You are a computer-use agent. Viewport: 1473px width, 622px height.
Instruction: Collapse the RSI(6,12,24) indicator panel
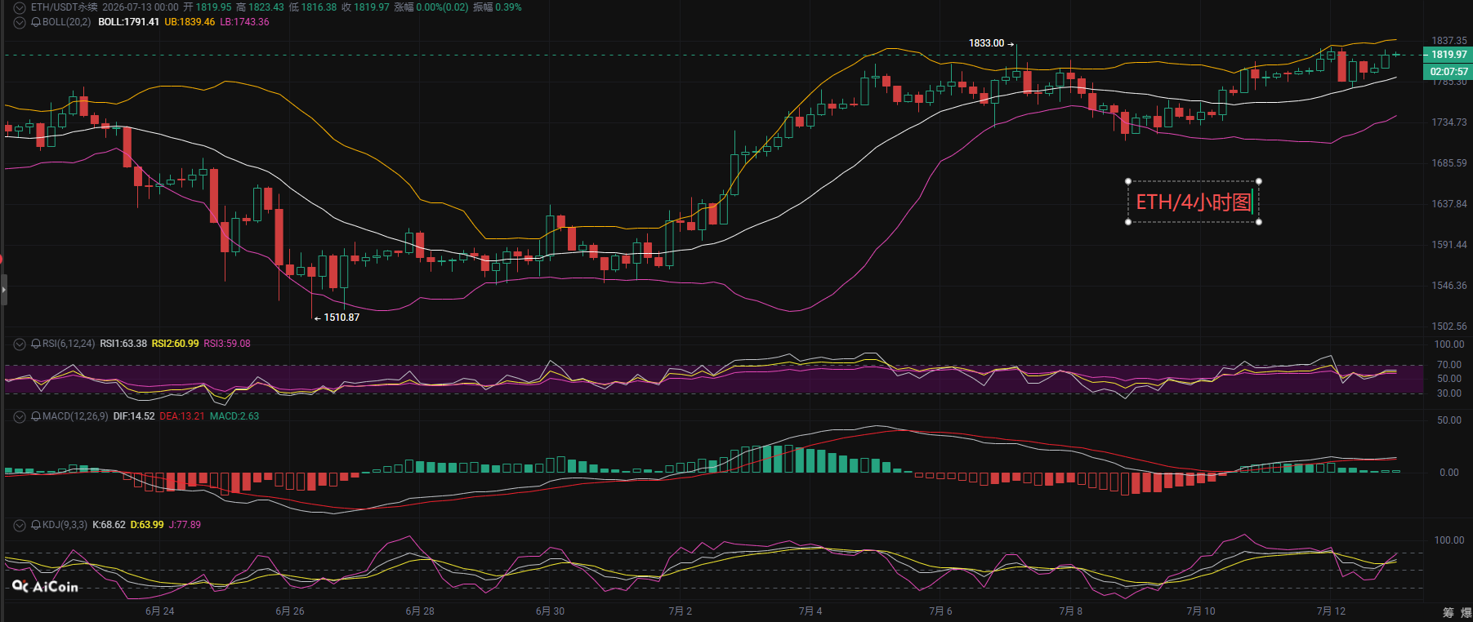[20, 344]
